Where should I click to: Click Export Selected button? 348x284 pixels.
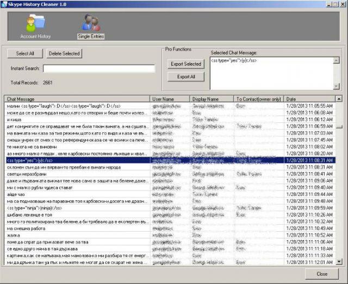185,64
